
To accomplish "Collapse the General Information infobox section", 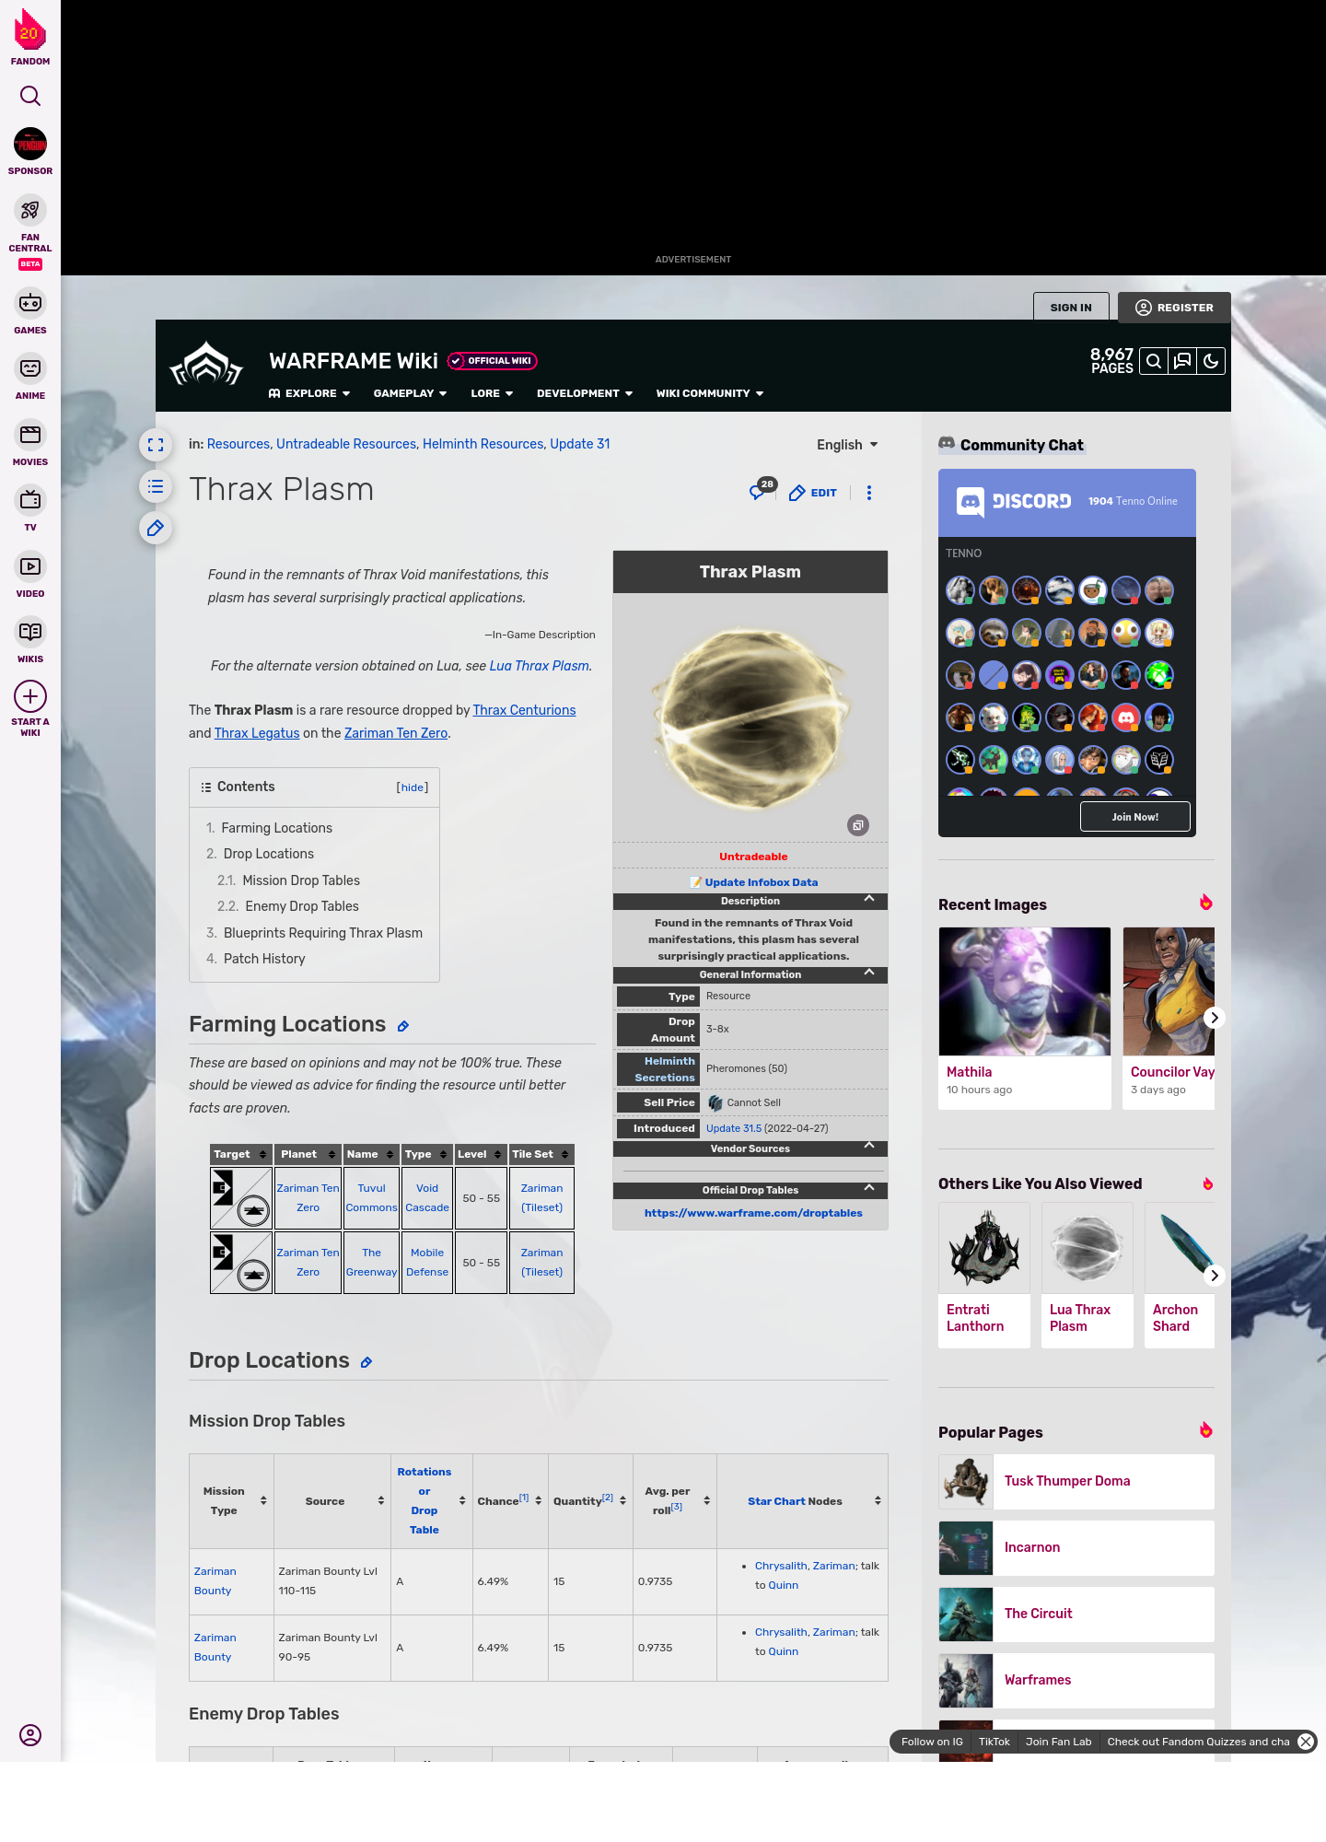I will 869,973.
